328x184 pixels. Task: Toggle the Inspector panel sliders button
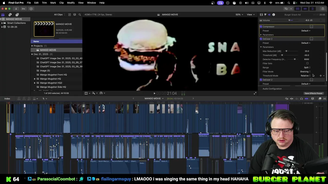(x=312, y=9)
